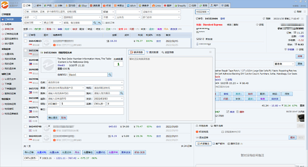Open the 国家地区 country dropdown
This screenshot has height=167, width=308.
[81, 18]
